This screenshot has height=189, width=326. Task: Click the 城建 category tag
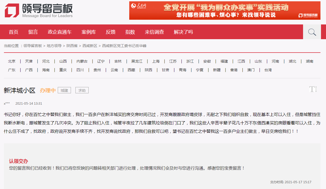point(64,90)
